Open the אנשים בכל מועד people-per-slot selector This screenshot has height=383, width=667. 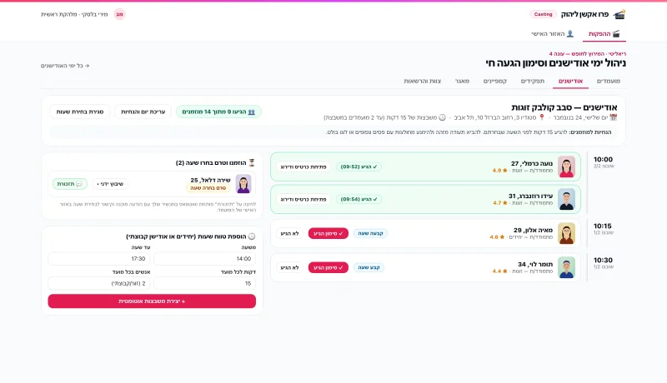[x=99, y=283]
